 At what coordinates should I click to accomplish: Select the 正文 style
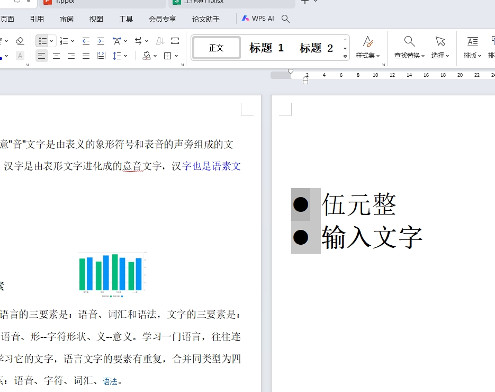pos(216,48)
